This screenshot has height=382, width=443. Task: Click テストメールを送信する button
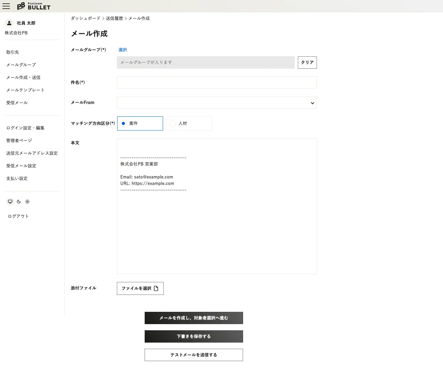(194, 355)
